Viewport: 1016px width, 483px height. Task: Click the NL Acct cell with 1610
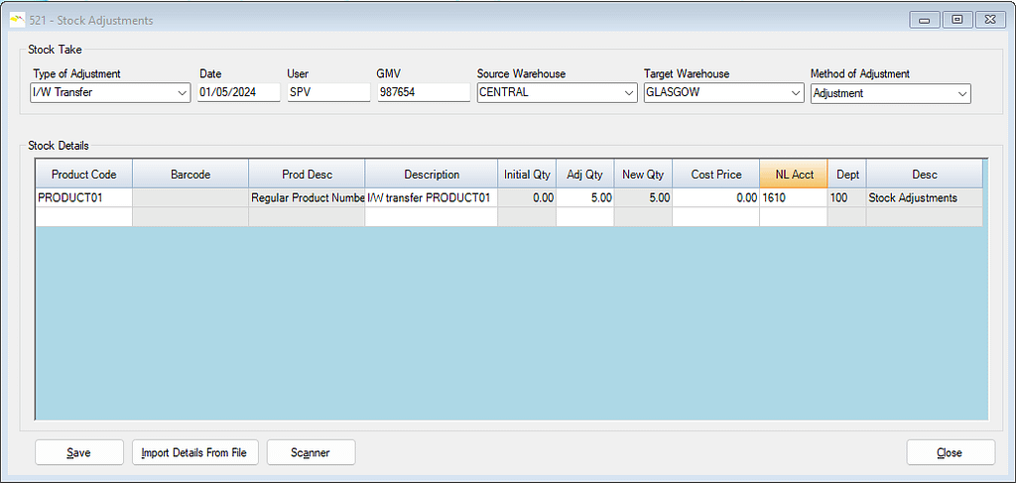(x=793, y=198)
